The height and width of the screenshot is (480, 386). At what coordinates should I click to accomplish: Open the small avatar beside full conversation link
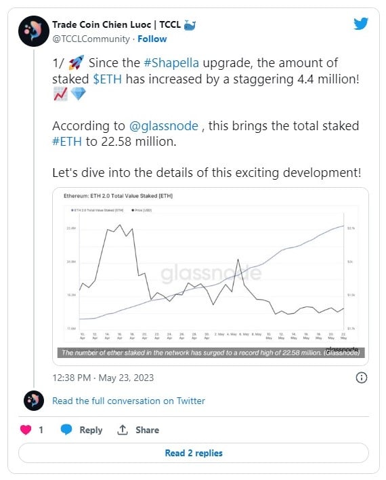click(34, 401)
